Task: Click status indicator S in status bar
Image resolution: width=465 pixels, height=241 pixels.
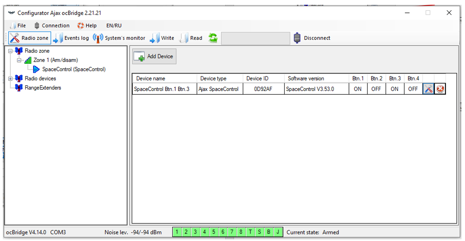Action: click(259, 232)
